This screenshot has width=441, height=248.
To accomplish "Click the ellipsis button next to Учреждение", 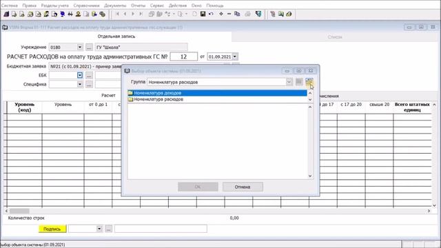I will click(89, 47).
